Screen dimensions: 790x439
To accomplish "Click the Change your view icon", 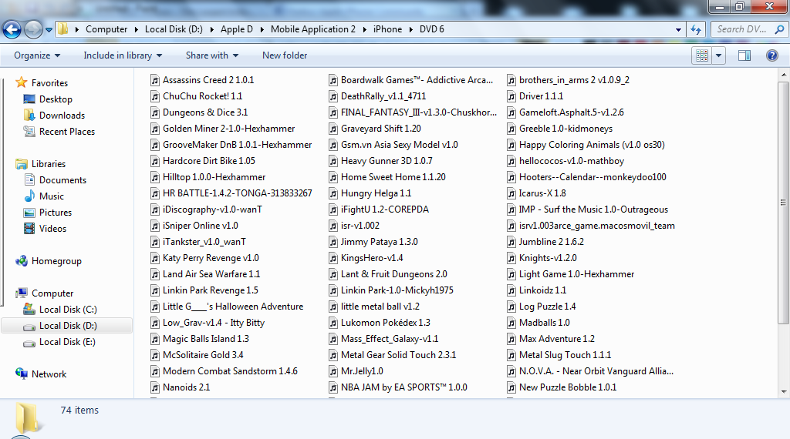I will click(x=702, y=55).
